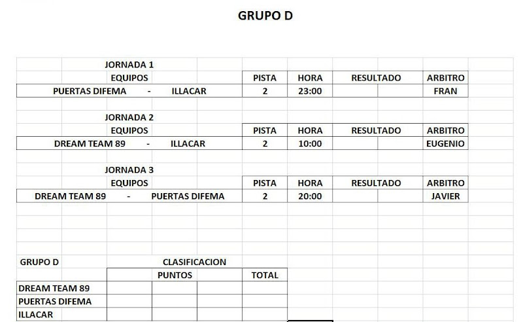This screenshot has height=322, width=523.
Task: Click the referee cell containing JAVIER
Action: coord(445,196)
